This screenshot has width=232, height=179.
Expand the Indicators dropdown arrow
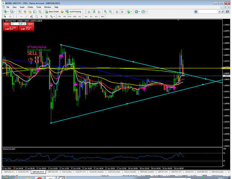click(x=131, y=12)
